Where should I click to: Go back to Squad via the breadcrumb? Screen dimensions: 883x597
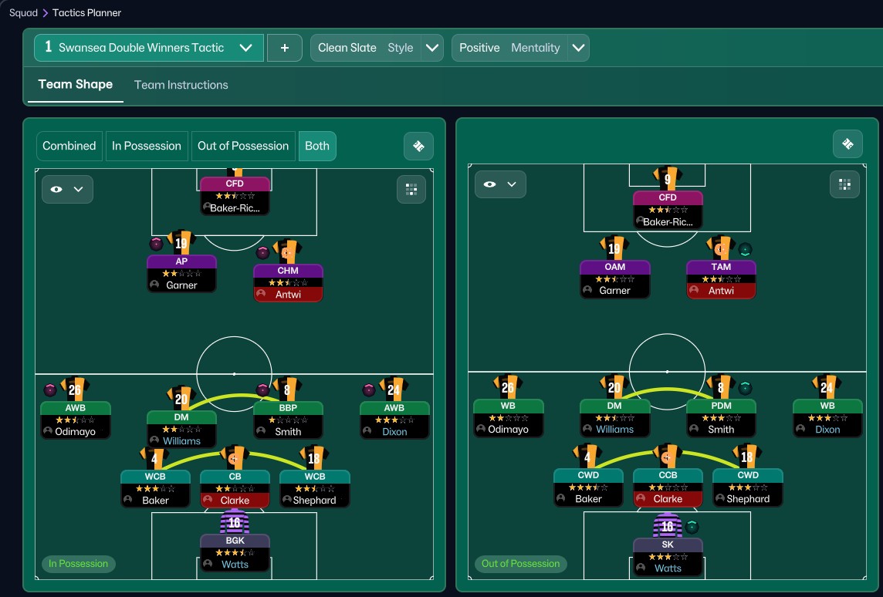point(22,12)
